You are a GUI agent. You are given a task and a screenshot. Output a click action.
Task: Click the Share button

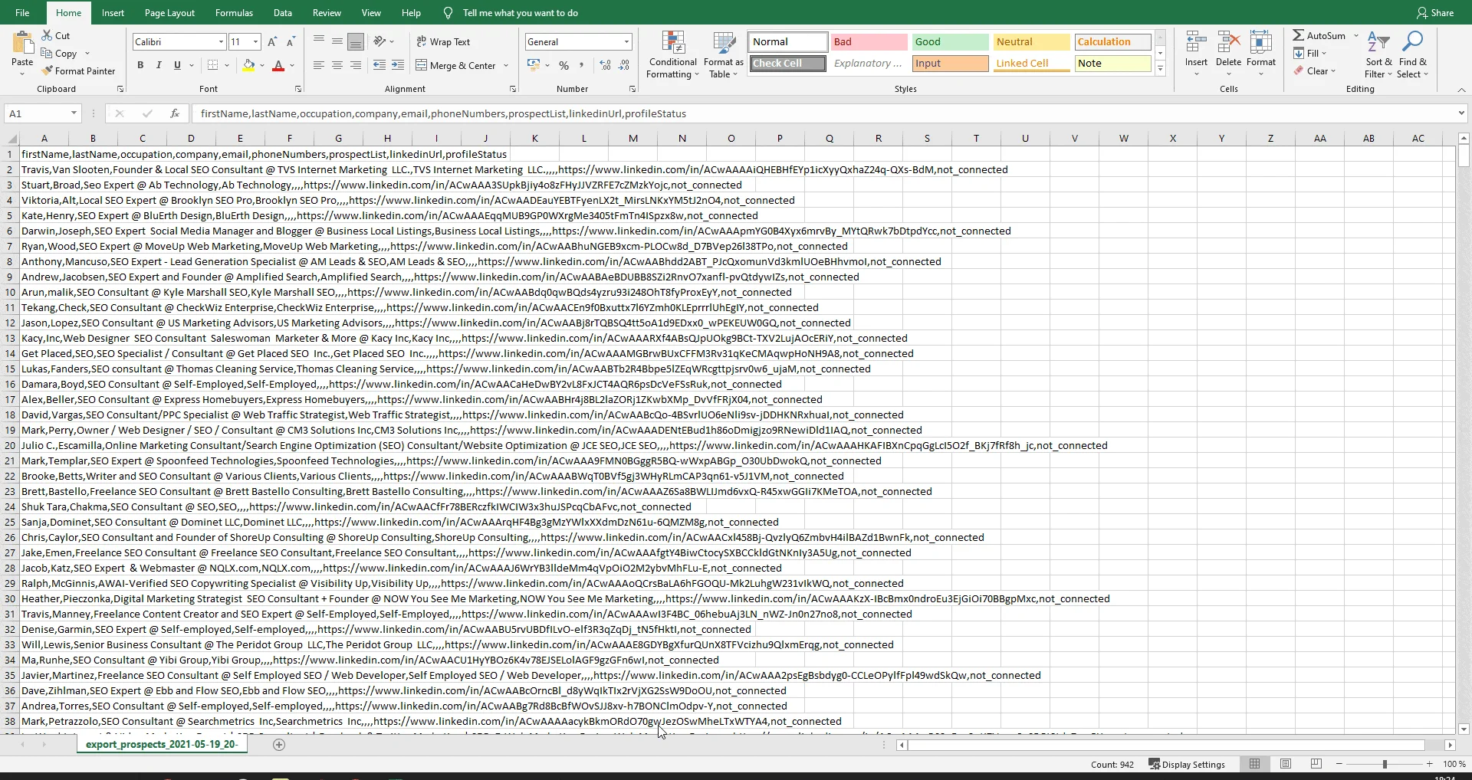(1435, 12)
